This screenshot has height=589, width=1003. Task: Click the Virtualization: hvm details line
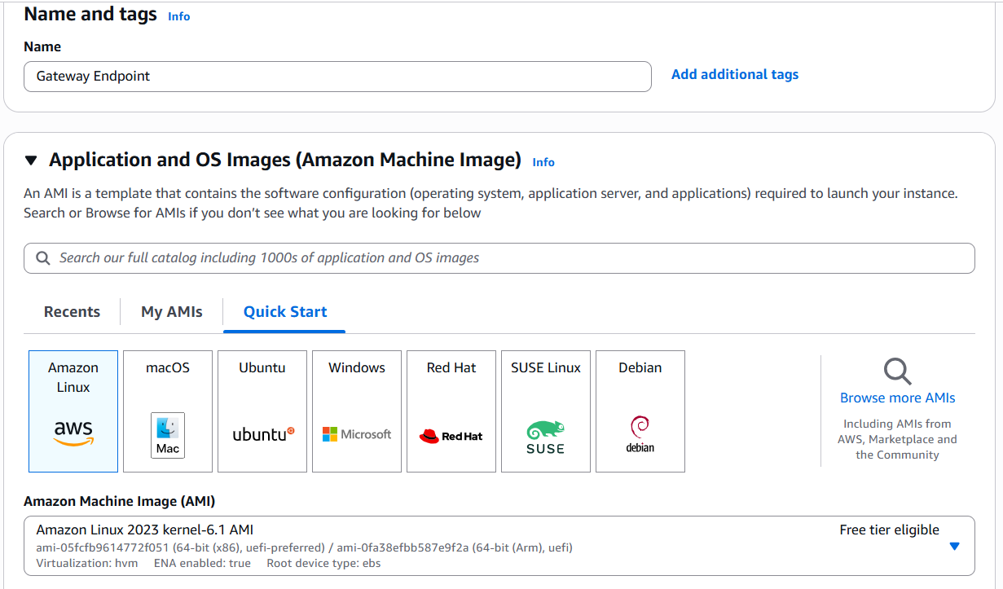209,564
